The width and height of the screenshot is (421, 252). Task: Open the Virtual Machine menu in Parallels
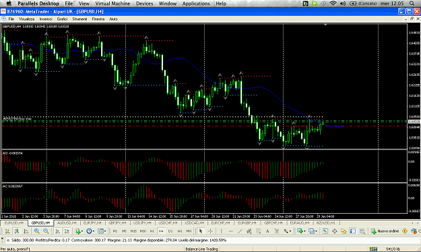coord(112,3)
